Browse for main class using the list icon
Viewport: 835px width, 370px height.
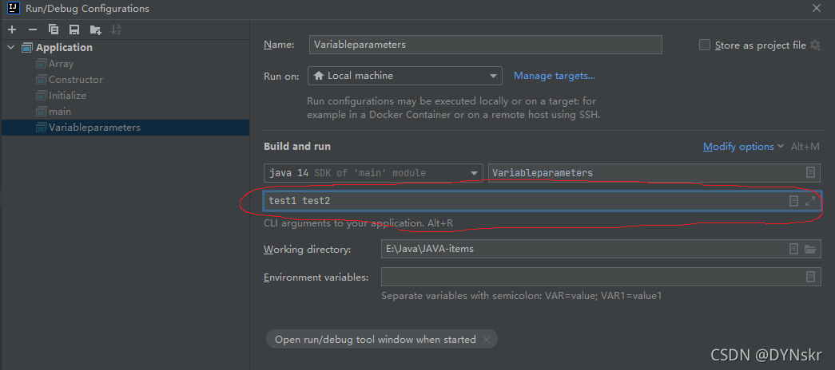(x=810, y=173)
